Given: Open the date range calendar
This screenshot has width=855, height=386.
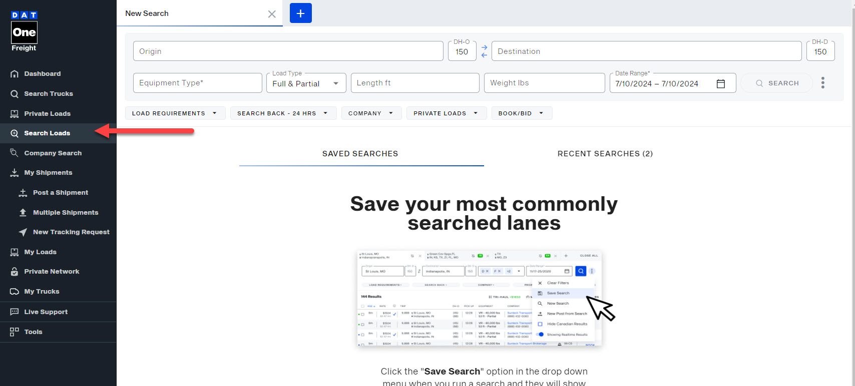Looking at the screenshot, I should pos(721,83).
